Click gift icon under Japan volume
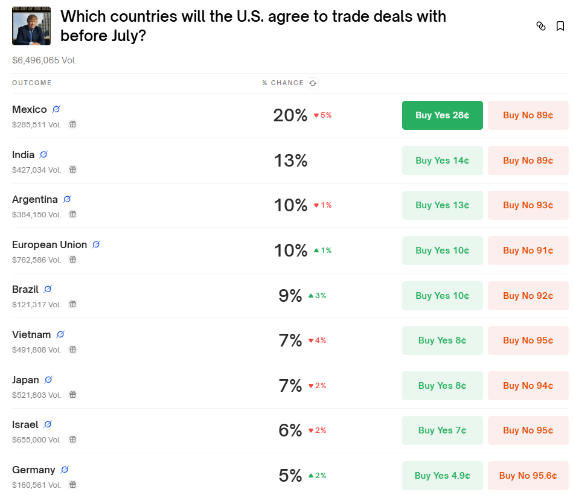The image size is (573, 495). coord(73,395)
